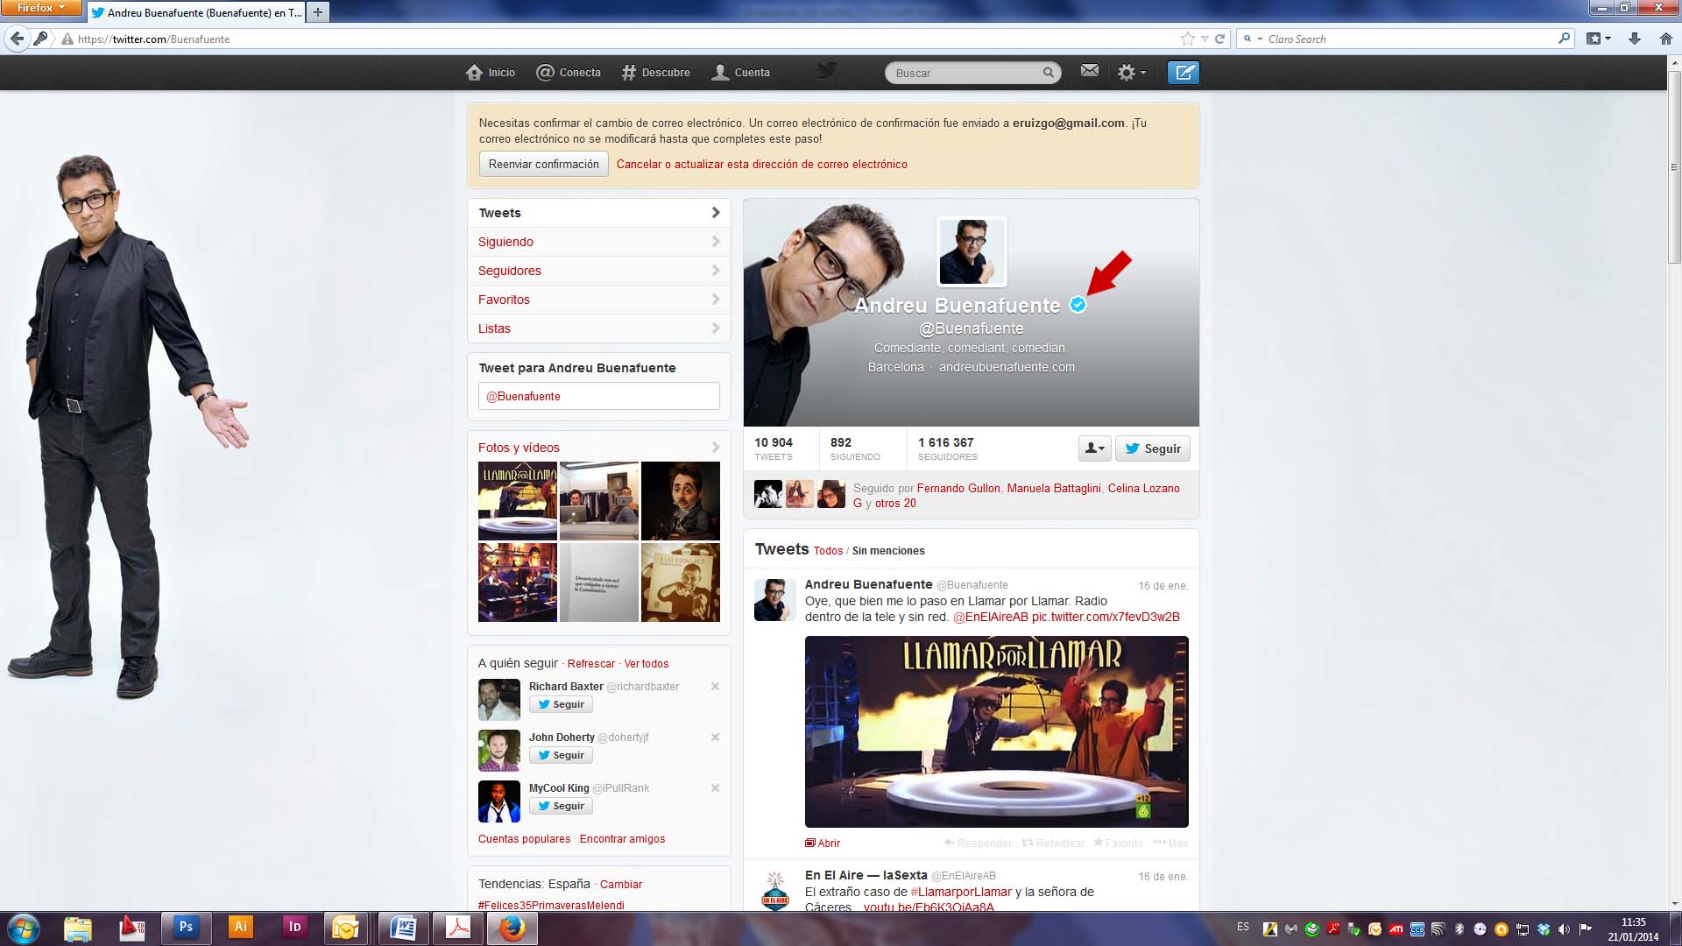Screen dimensions: 1682x946
Task: Click the tweet input field @Buenafuente
Action: click(598, 396)
